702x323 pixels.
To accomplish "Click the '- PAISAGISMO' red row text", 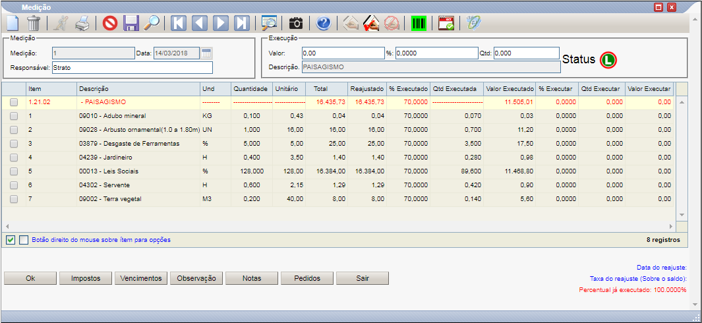I will click(x=104, y=102).
